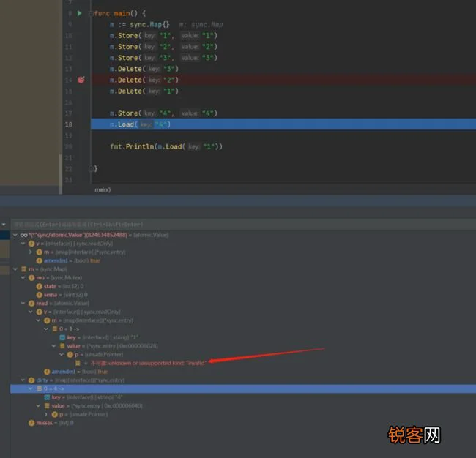
Task: Click the icon beside the unsupported kind error
Action: point(78,363)
